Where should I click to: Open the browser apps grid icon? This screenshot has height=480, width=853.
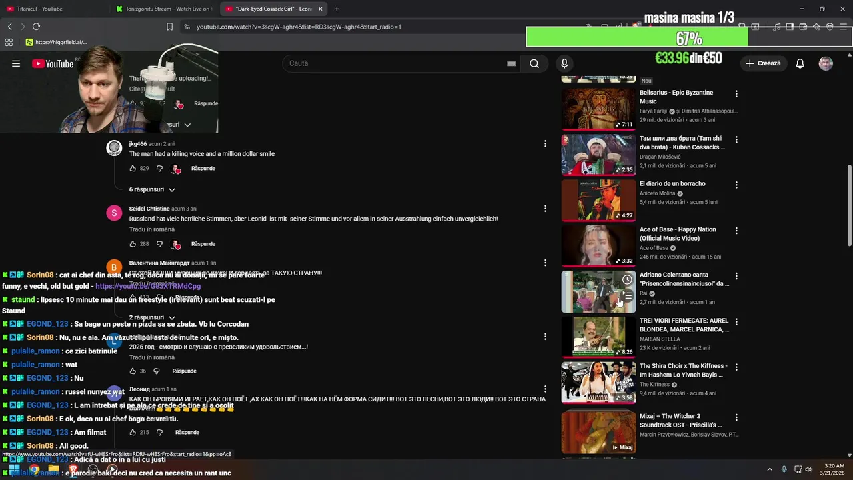(9, 42)
